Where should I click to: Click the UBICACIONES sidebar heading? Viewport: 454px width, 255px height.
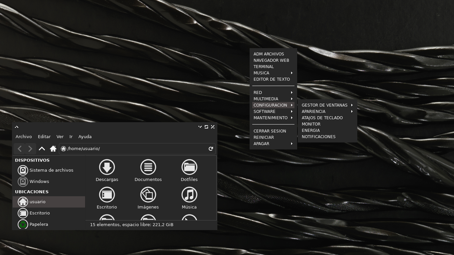point(32,192)
